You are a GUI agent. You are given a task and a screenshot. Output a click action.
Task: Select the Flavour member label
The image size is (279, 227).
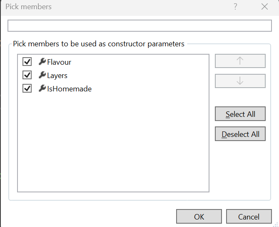click(59, 62)
